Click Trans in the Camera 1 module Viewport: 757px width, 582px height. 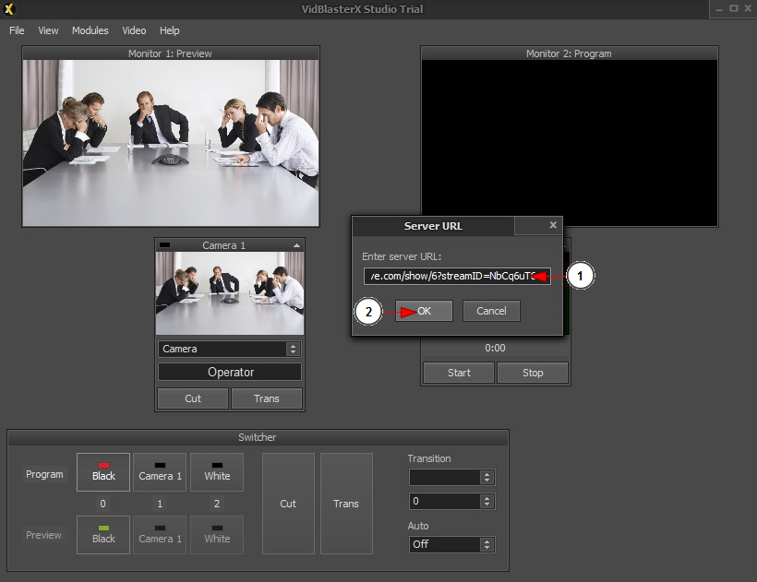point(267,398)
